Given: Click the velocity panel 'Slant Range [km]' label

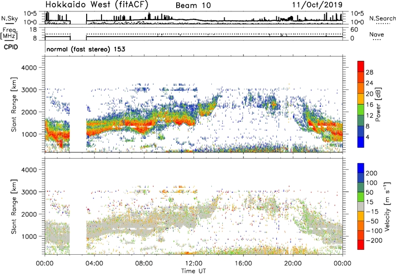Looking at the screenshot, I should pos(14,207).
